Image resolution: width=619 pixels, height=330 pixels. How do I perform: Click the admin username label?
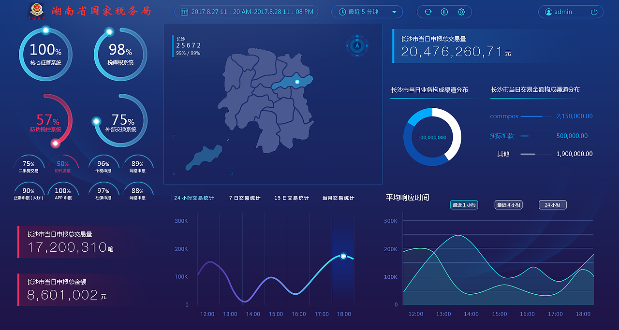(x=563, y=12)
